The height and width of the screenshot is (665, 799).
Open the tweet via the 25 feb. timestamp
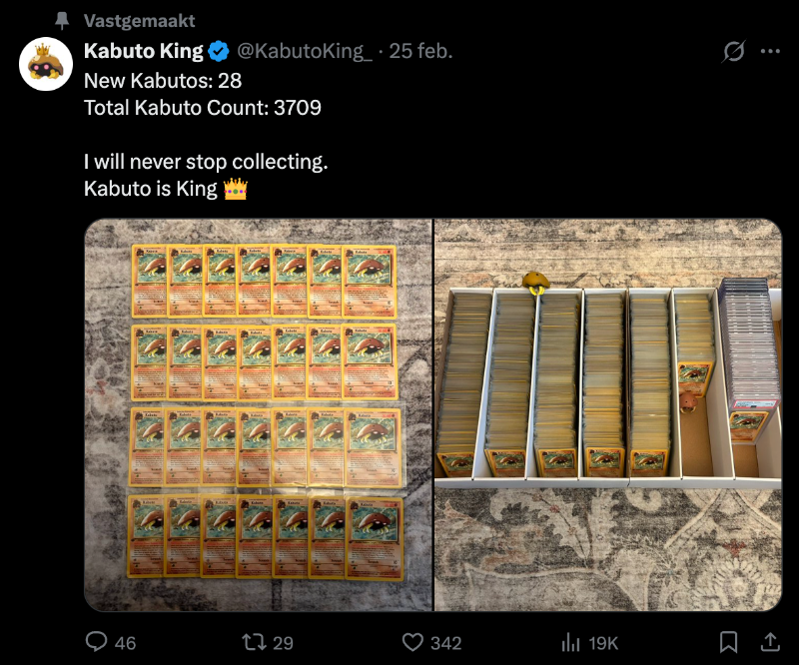click(x=420, y=51)
